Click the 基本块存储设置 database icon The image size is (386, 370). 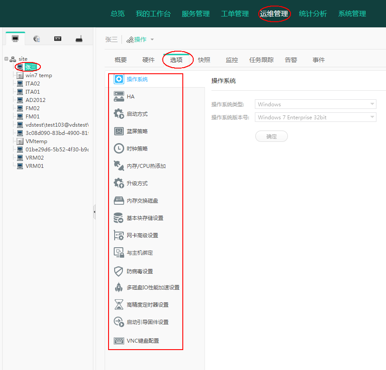point(119,218)
